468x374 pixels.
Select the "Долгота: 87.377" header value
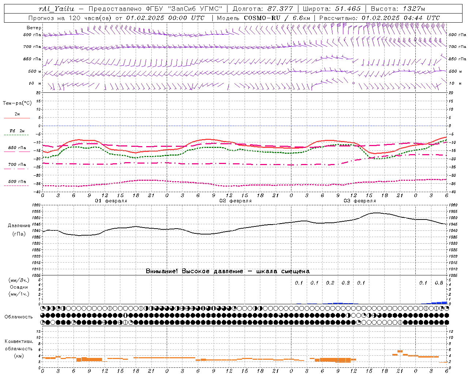click(x=263, y=9)
